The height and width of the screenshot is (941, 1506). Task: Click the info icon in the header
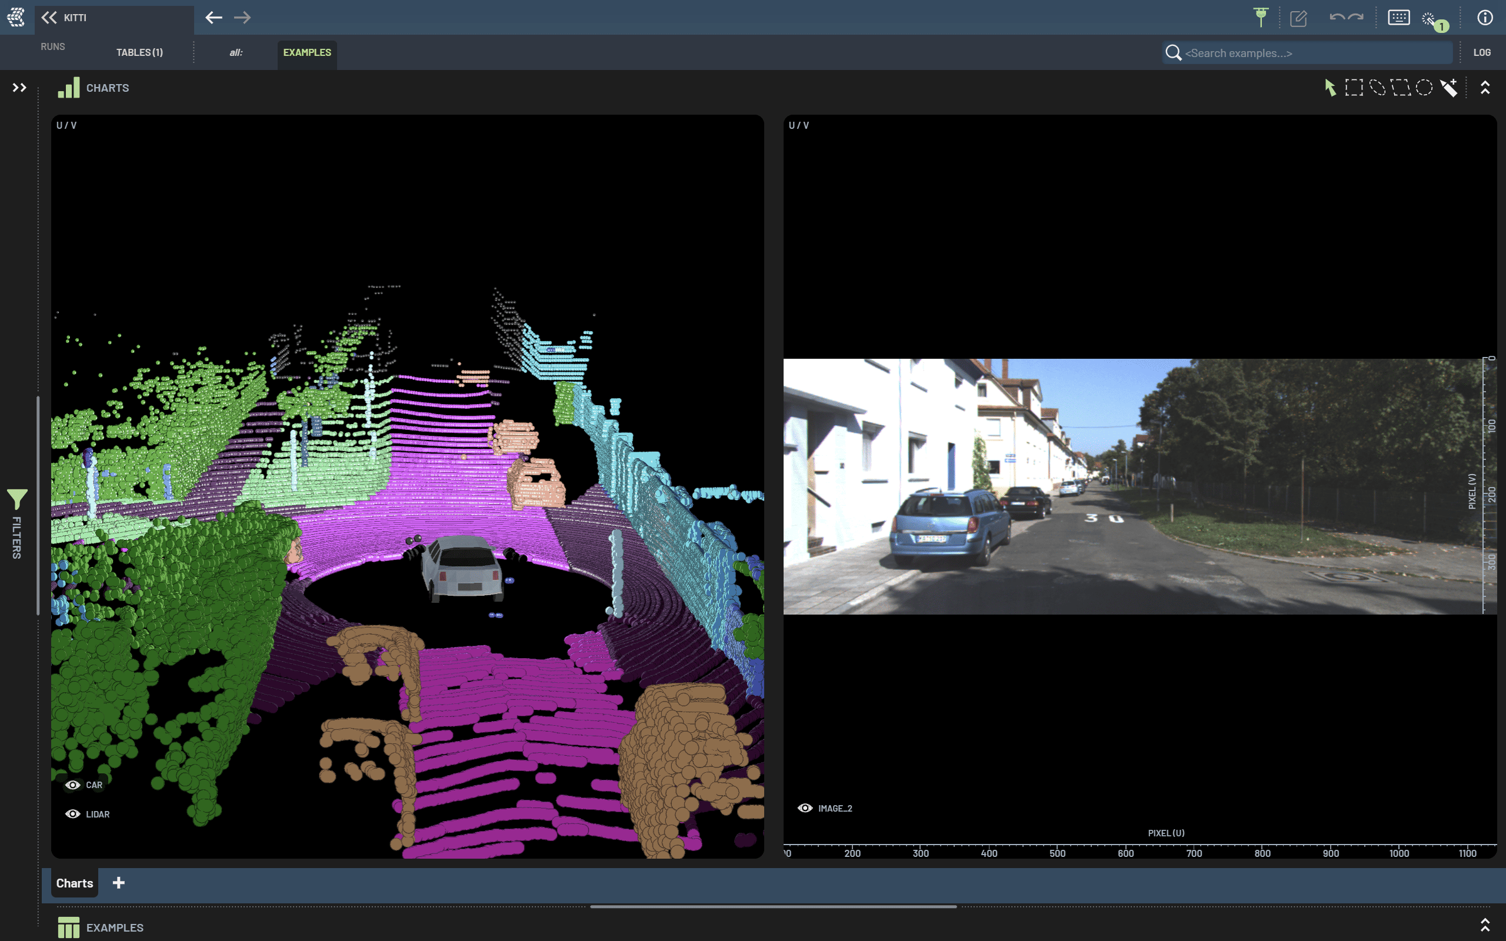pyautogui.click(x=1485, y=18)
